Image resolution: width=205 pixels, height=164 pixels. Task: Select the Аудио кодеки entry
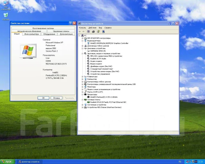96,61
